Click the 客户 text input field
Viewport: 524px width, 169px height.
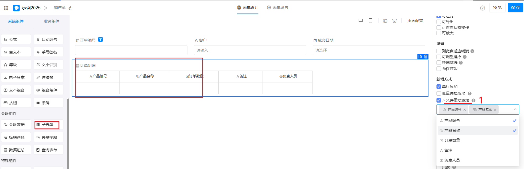(250, 50)
